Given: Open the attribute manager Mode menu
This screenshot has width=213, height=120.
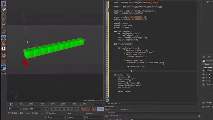Looking at the screenshot, I should point(209,57).
